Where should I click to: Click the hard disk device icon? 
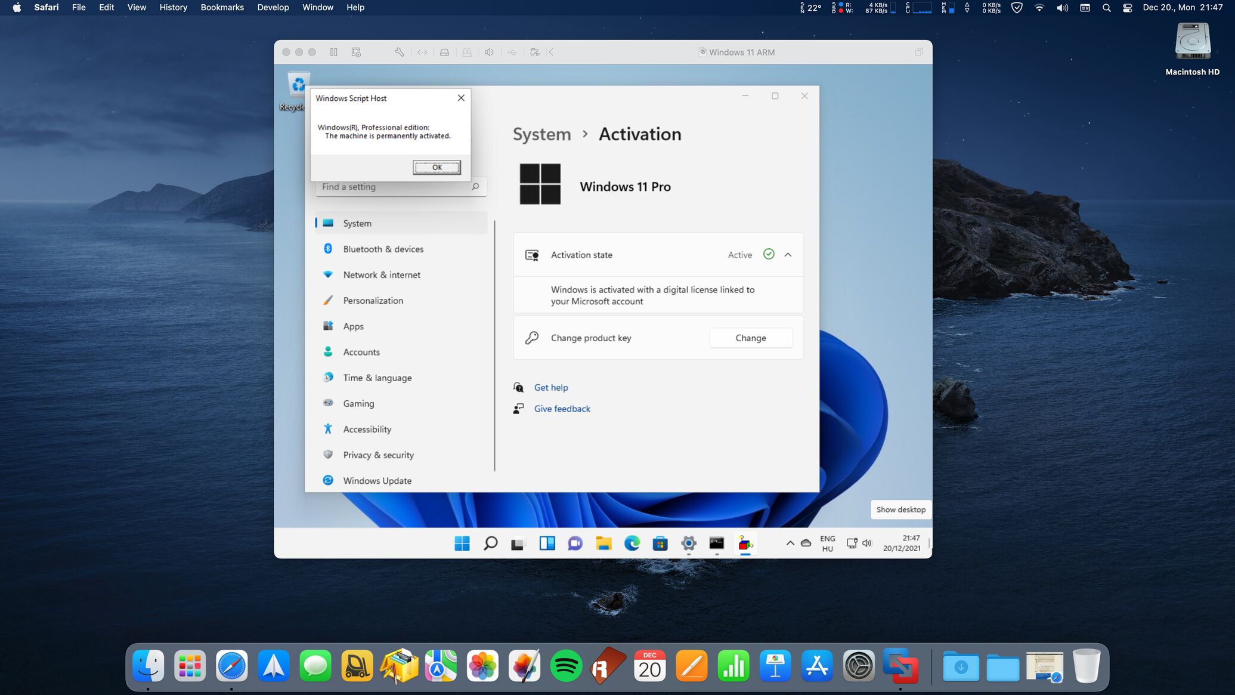tap(444, 52)
